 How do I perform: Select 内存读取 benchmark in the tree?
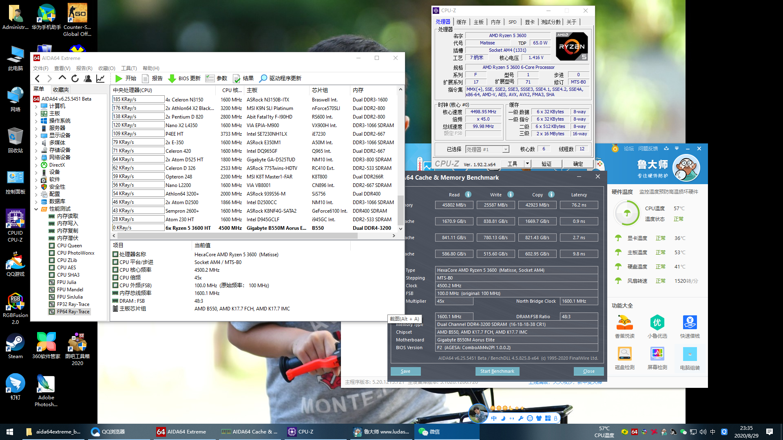tap(68, 216)
